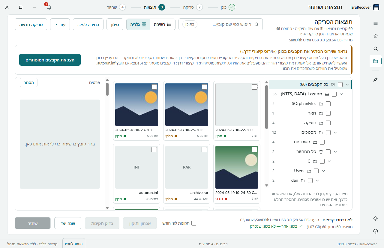This screenshot has height=248, width=384.
Task: Open the בחירה לפי... selection menu
Action: [x=88, y=24]
